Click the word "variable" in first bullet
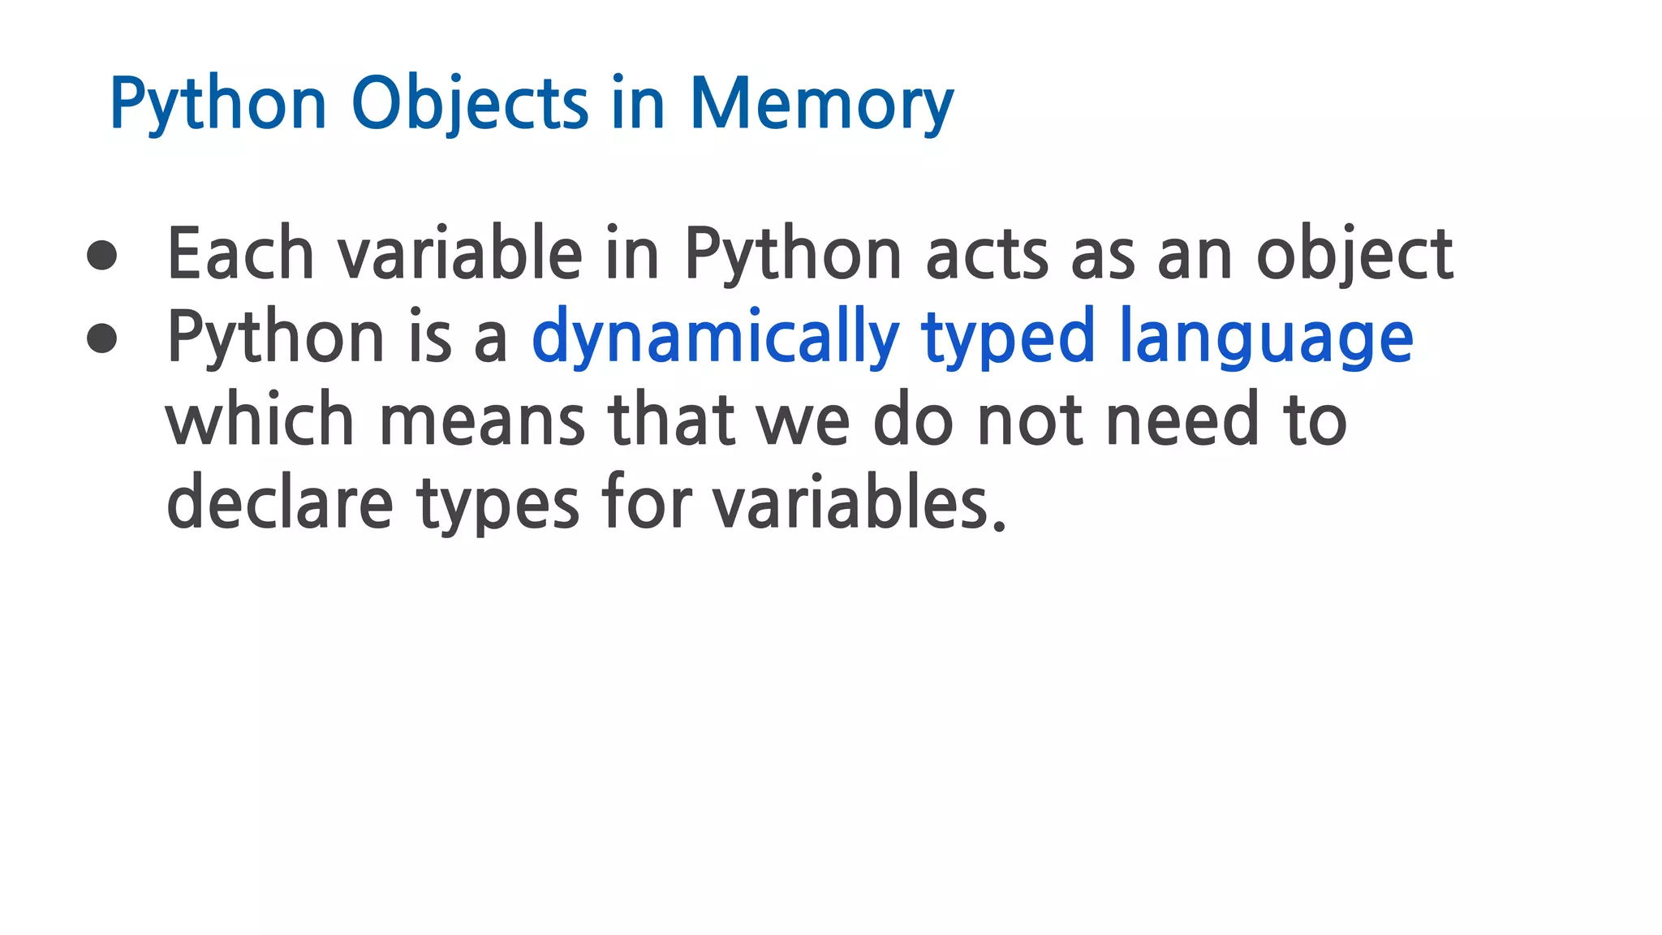 460,255
